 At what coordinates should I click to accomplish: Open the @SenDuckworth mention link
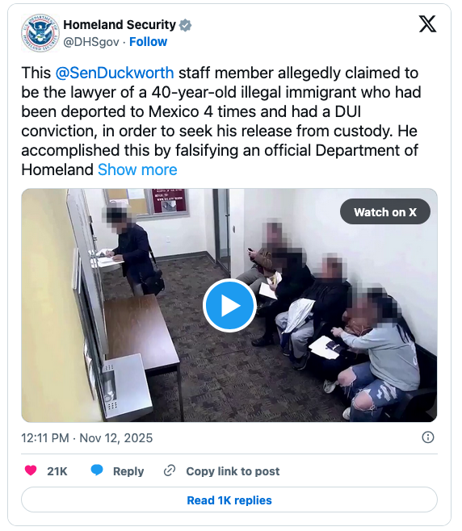115,73
